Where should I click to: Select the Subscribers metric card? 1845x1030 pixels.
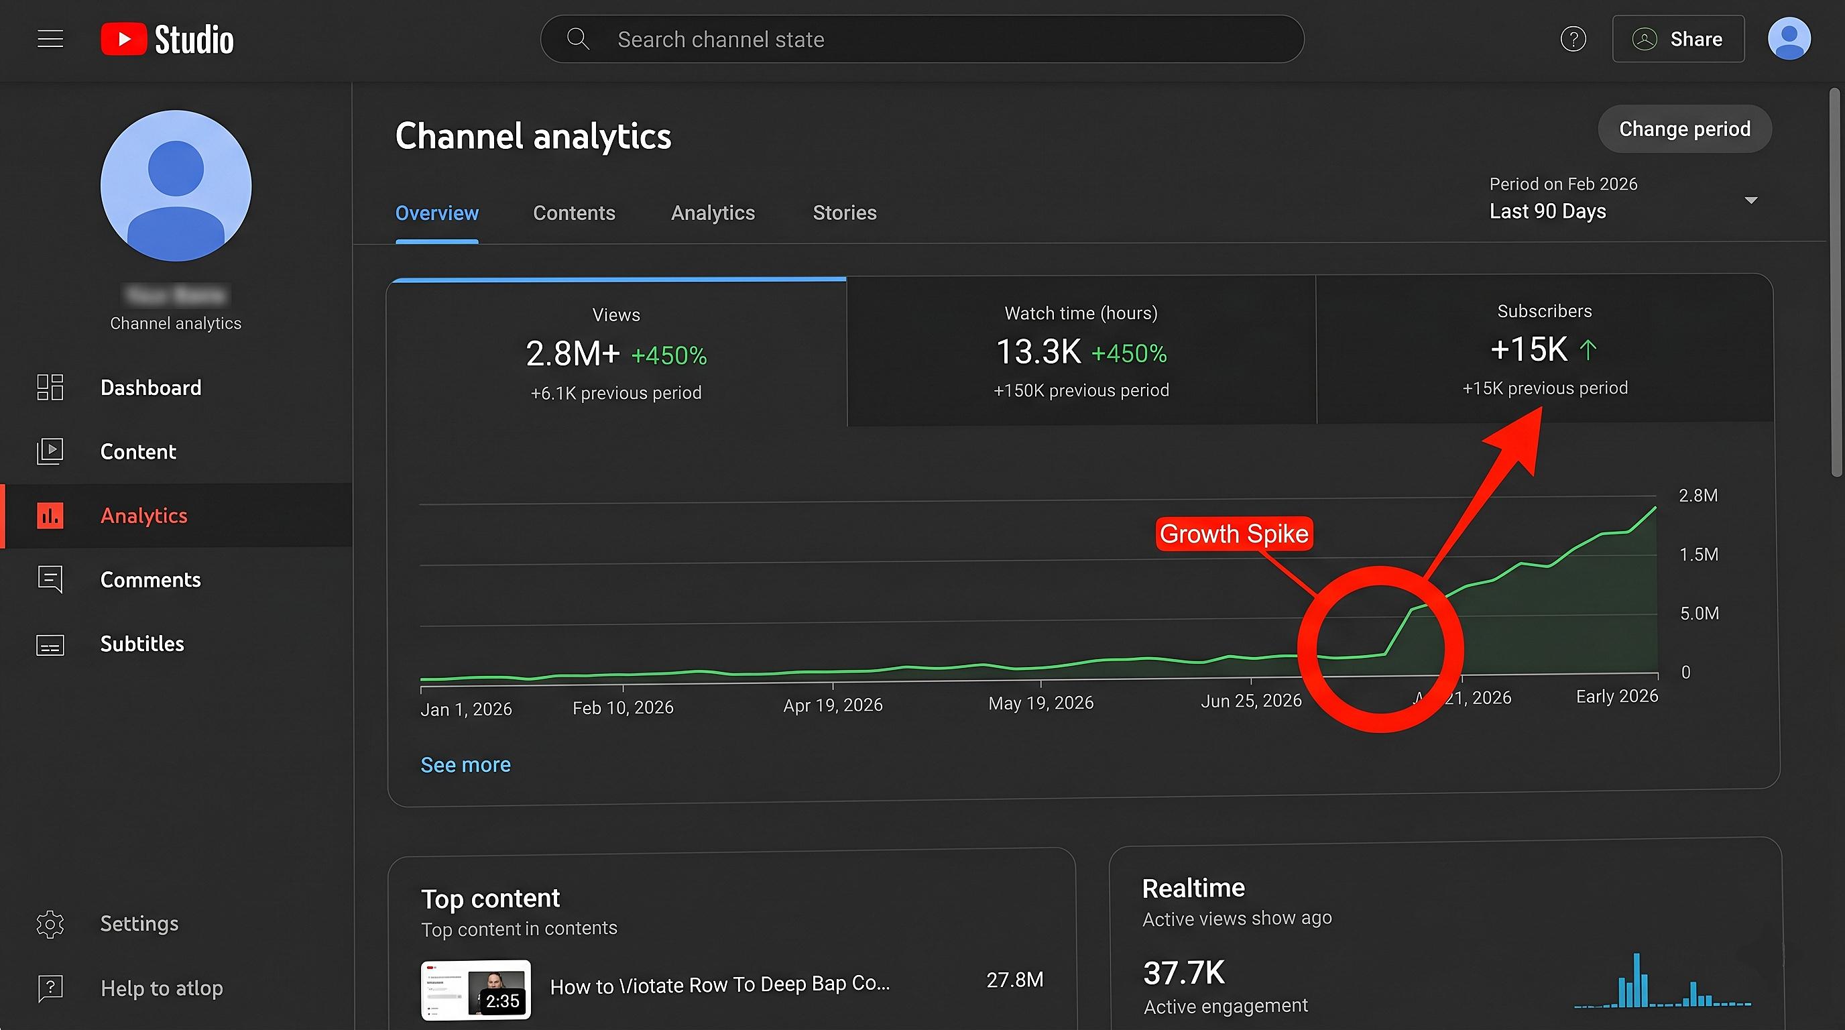[1545, 349]
